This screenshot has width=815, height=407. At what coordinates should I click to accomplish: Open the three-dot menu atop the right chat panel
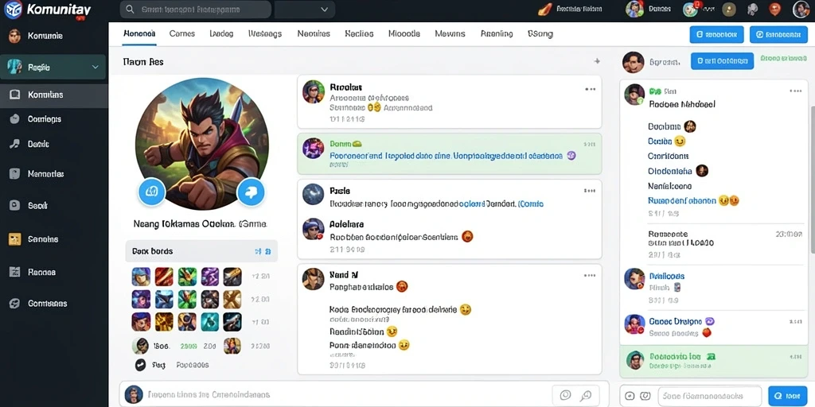[x=796, y=91]
